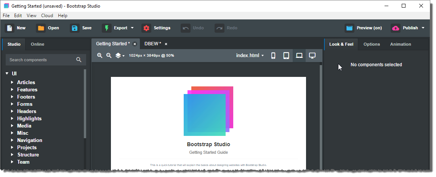Expand the Footers group

[x=12, y=97]
